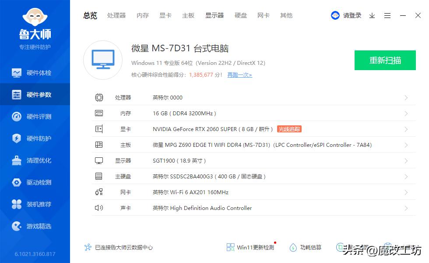Click the 再跑一次 link to rerun benchmark

[x=239, y=75]
